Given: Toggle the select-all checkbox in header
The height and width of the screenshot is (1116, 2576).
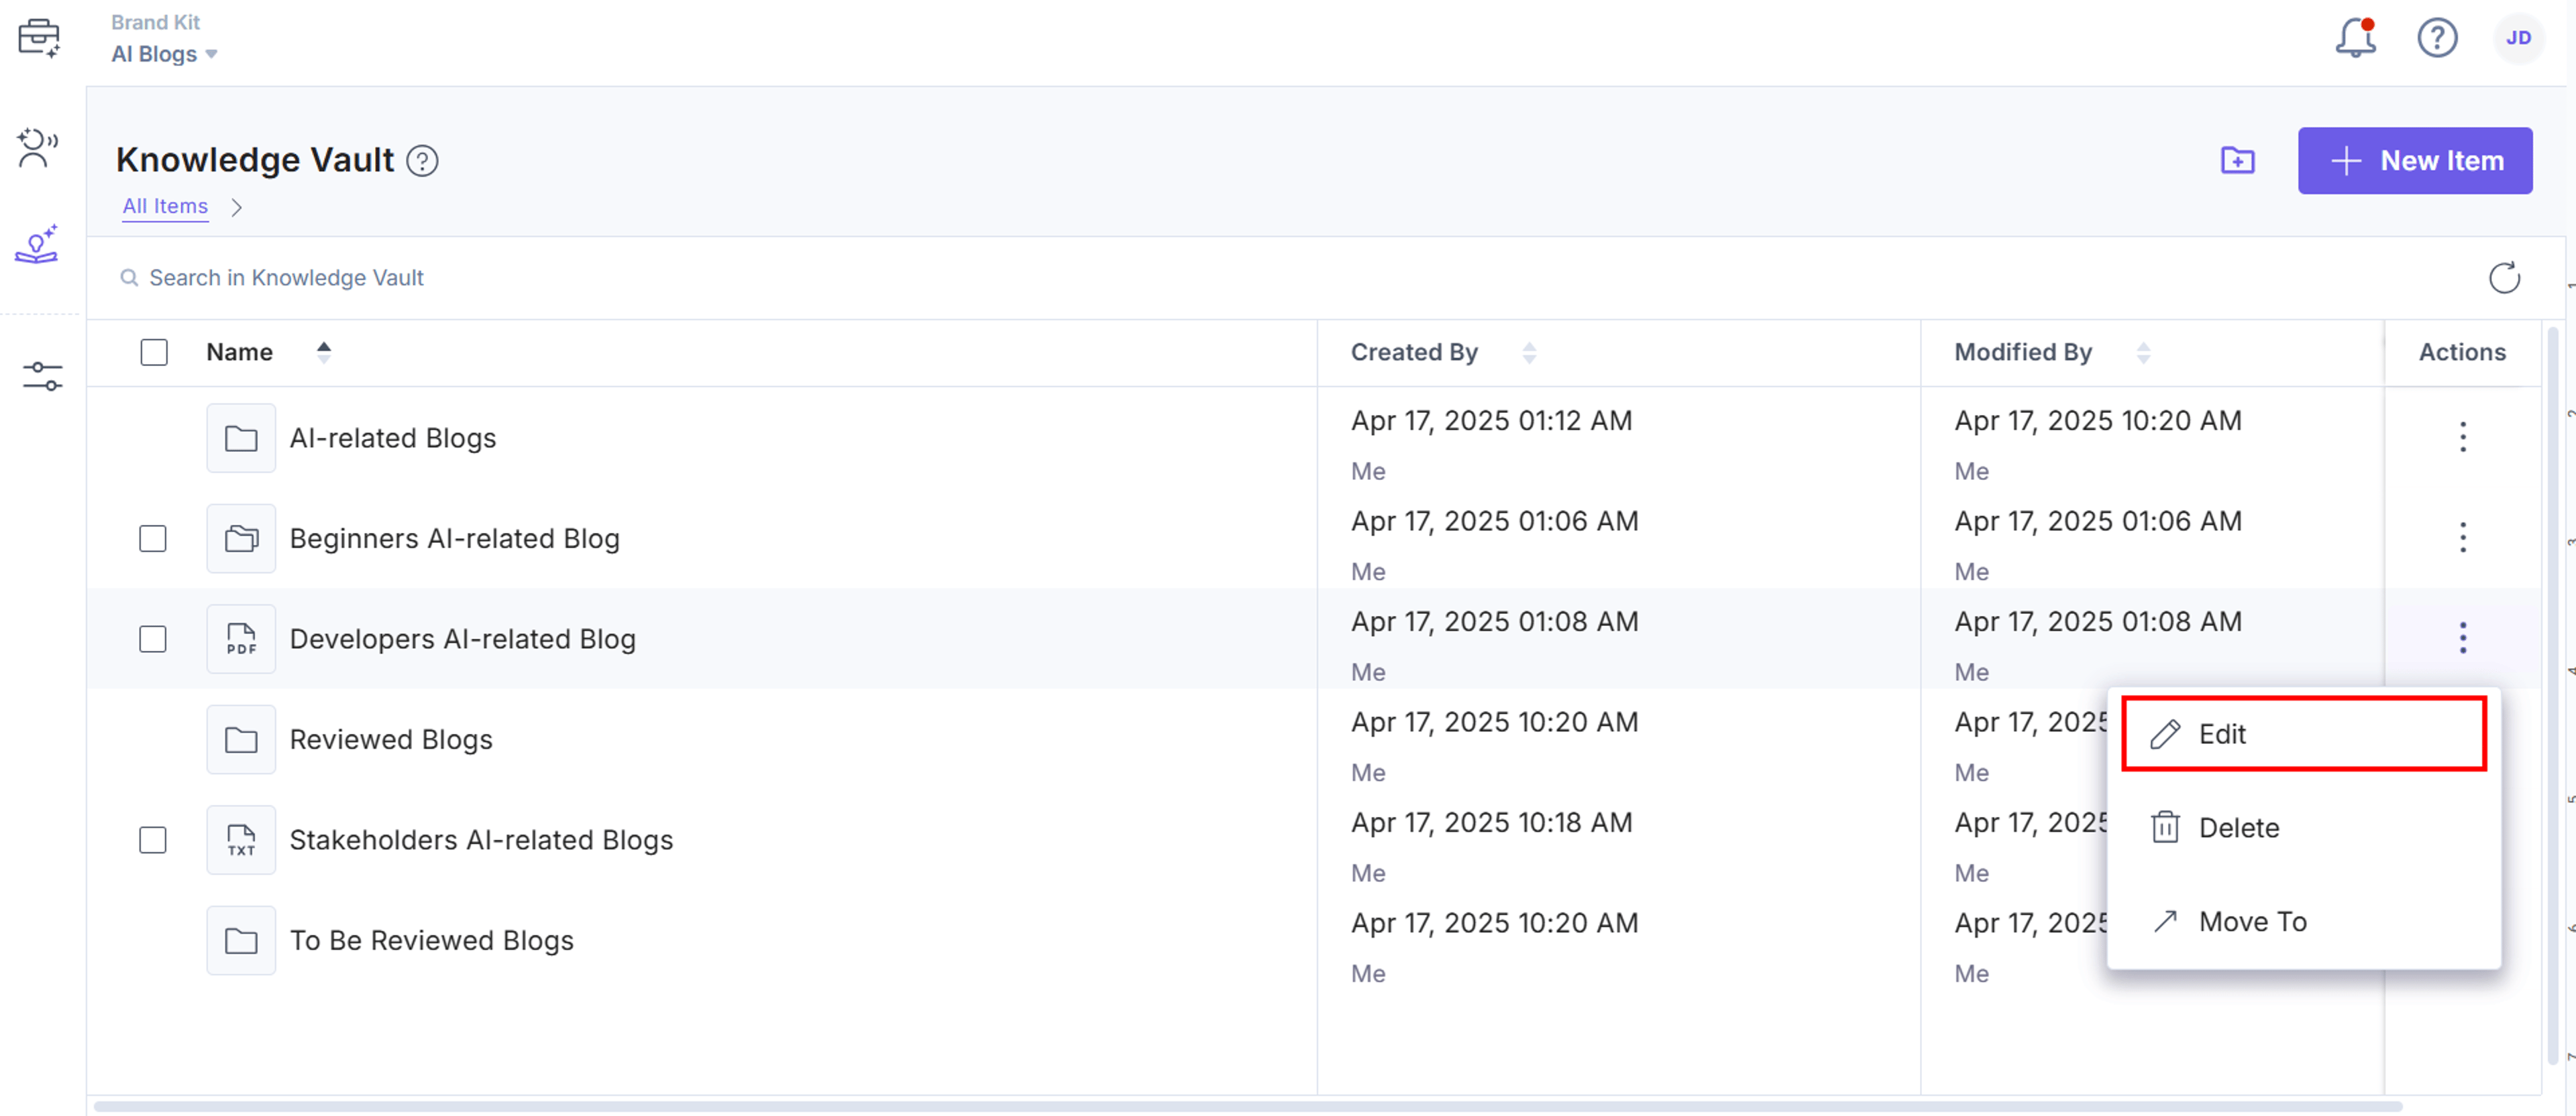Looking at the screenshot, I should (x=154, y=353).
